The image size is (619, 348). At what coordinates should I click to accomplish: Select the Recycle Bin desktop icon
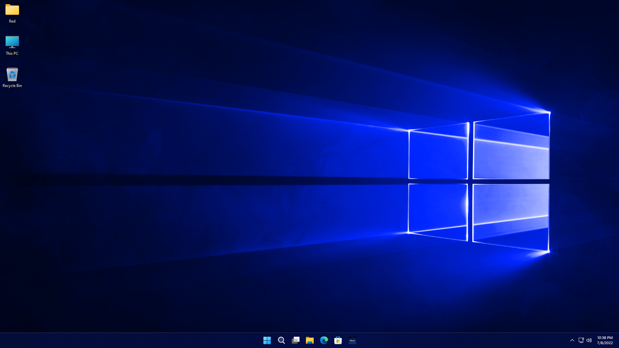pyautogui.click(x=12, y=74)
